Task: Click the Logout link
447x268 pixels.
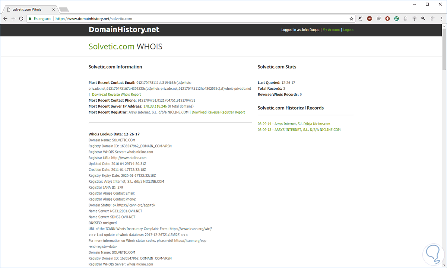Action: coord(348,30)
